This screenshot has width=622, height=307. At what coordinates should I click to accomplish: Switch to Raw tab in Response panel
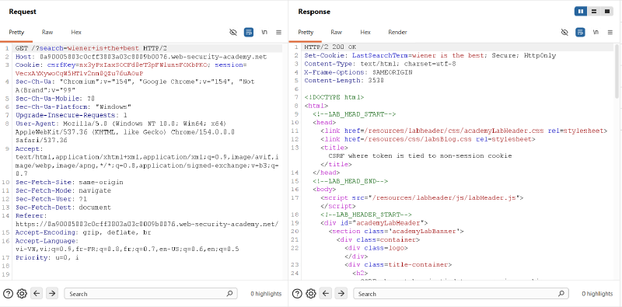[337, 32]
